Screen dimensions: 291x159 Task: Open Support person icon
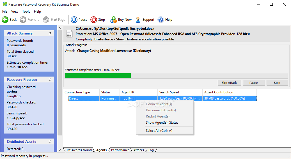point(138,20)
